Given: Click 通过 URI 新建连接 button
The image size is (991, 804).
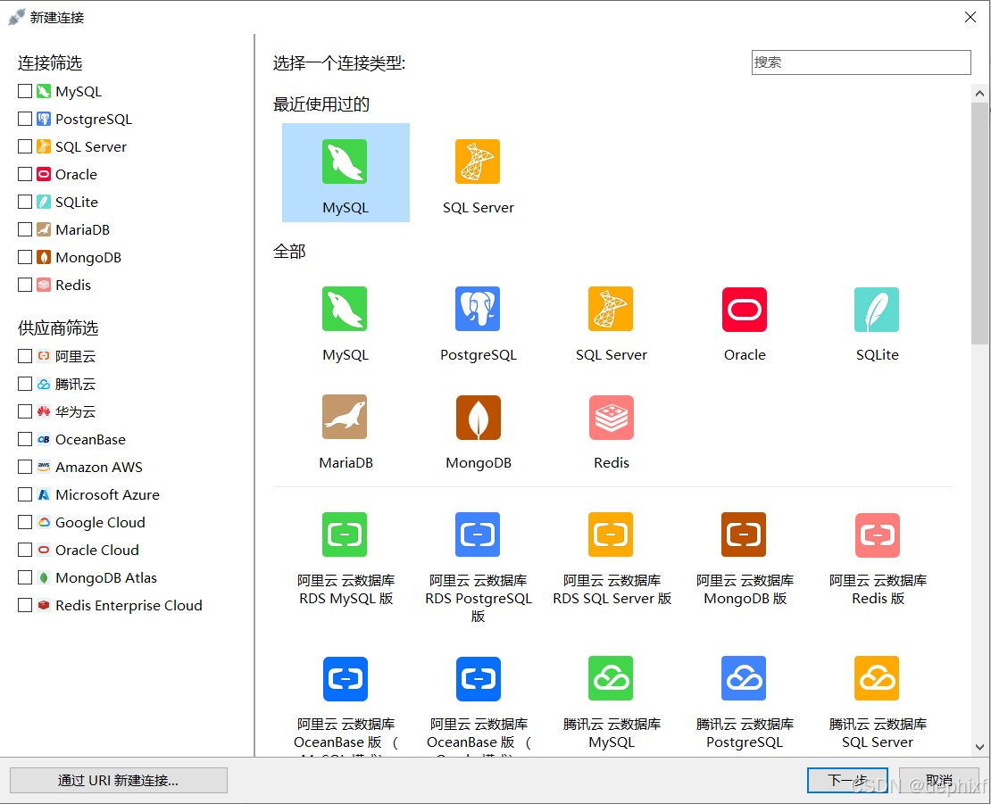Looking at the screenshot, I should [x=118, y=781].
